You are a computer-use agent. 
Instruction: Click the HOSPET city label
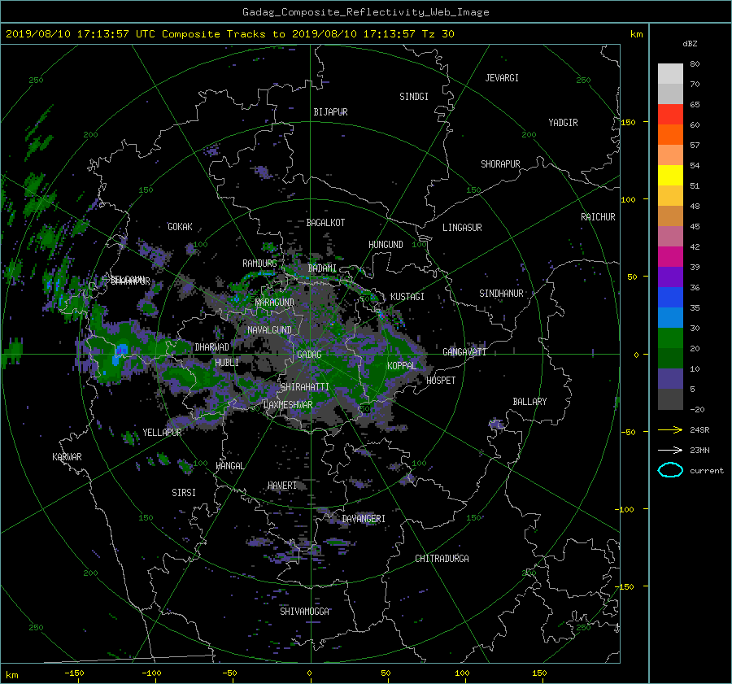tap(441, 381)
